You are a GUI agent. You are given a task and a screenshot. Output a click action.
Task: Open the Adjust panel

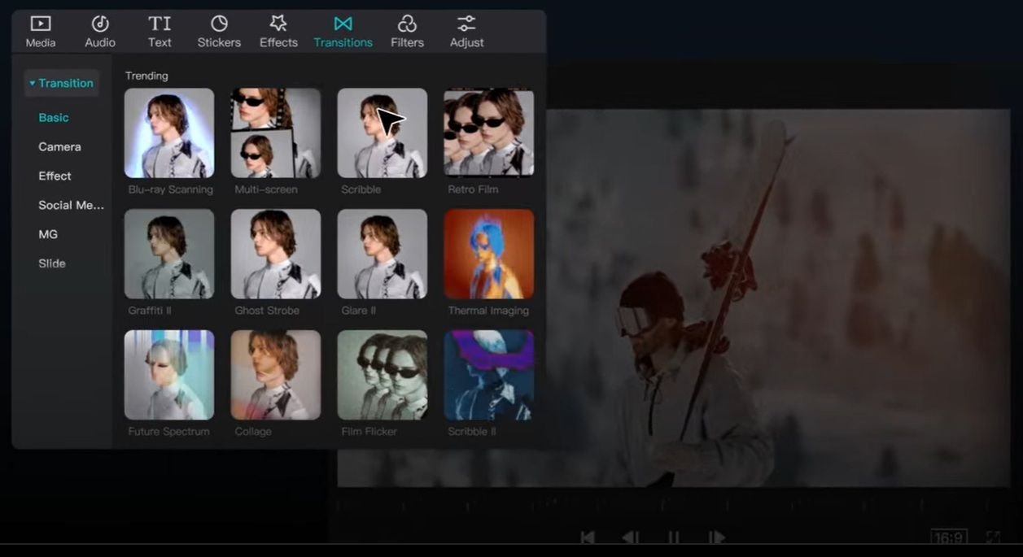click(x=466, y=31)
